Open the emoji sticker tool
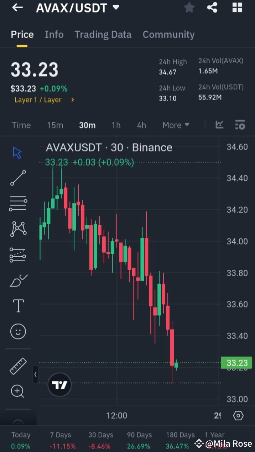The height and width of the screenshot is (452, 255). coord(18,331)
